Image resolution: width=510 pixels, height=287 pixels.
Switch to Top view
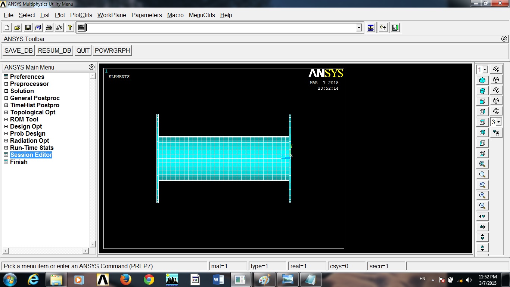coord(482,122)
